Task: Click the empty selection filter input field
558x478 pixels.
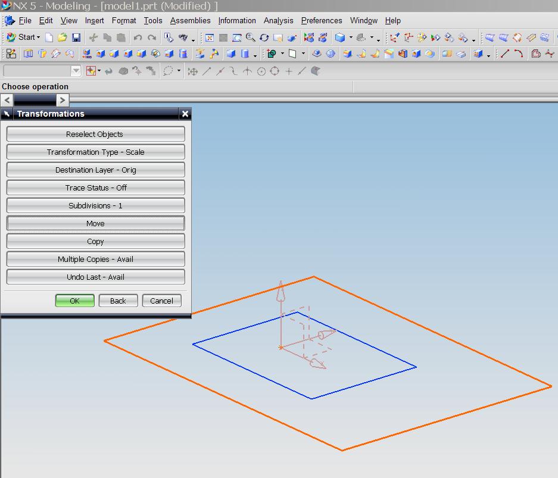Action: tap(37, 71)
